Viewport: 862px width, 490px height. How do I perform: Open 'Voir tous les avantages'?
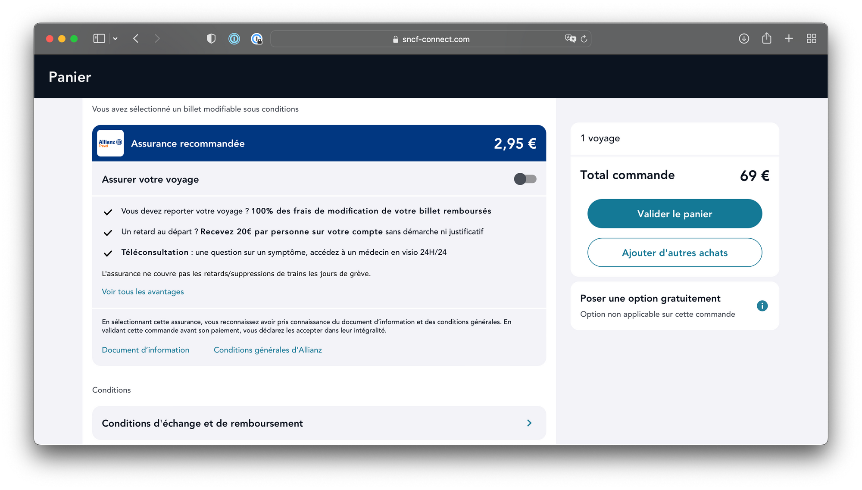142,291
